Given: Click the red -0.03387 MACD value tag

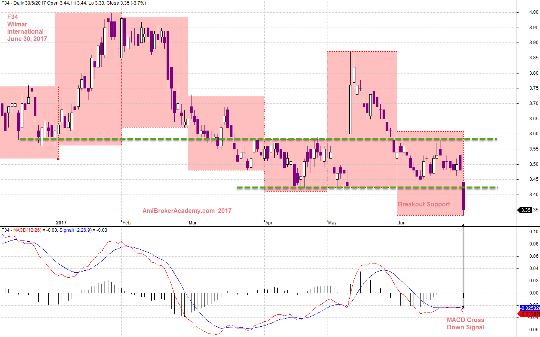Looking at the screenshot, I should [x=529, y=314].
